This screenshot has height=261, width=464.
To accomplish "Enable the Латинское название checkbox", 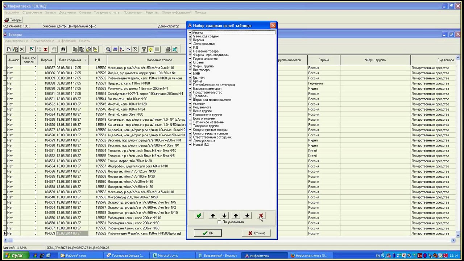I will (190, 122).
